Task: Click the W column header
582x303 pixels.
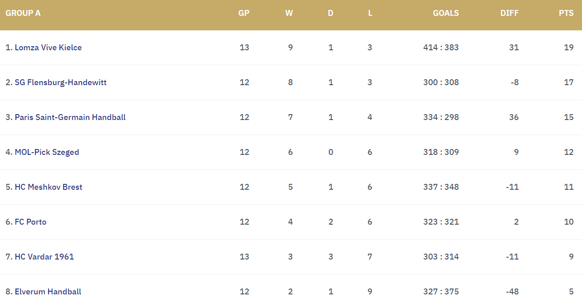Action: [x=289, y=13]
